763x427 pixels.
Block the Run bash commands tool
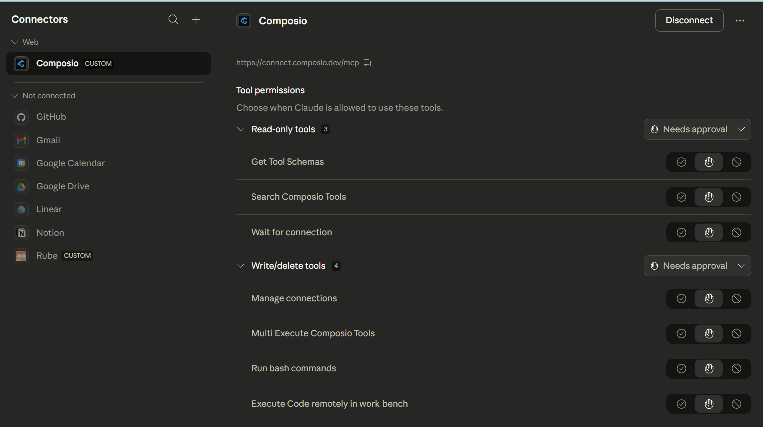coord(736,369)
